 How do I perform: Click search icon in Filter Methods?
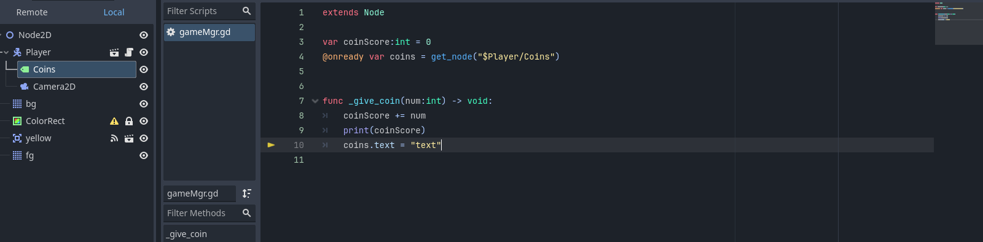[x=246, y=213]
